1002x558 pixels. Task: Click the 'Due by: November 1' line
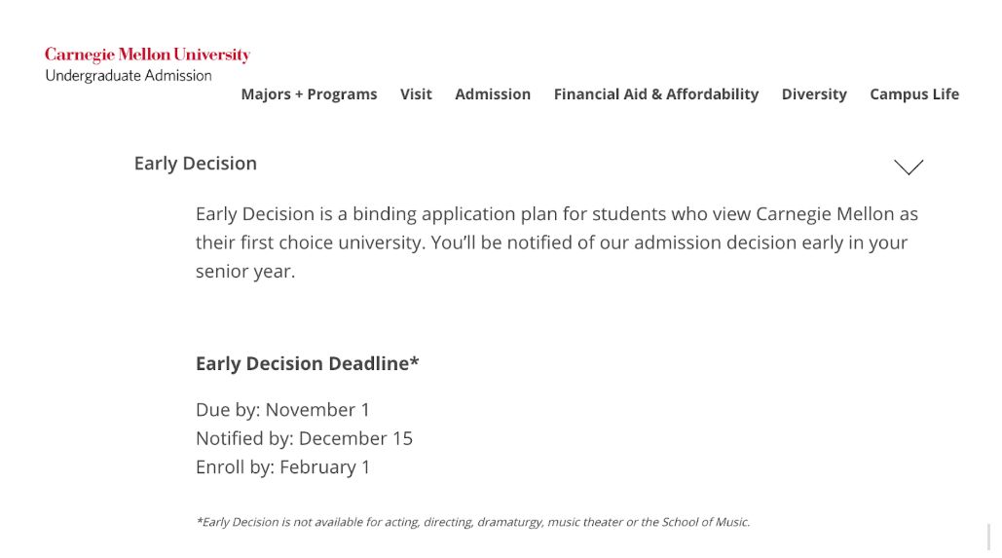tap(282, 410)
